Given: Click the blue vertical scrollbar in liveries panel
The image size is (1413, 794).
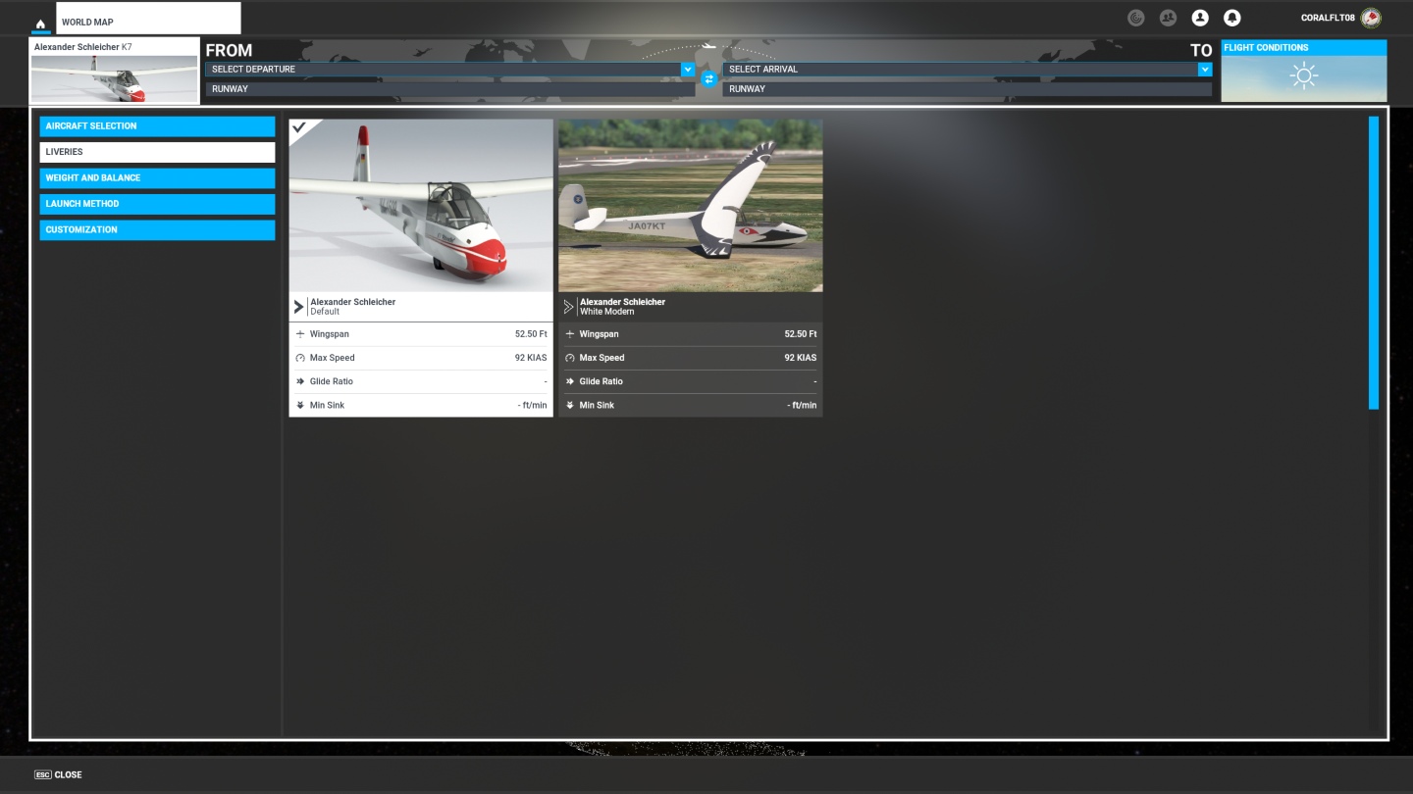Looking at the screenshot, I should (x=1374, y=263).
